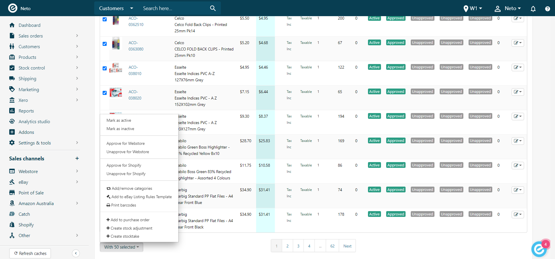Choose Mark as inactive

[120, 129]
